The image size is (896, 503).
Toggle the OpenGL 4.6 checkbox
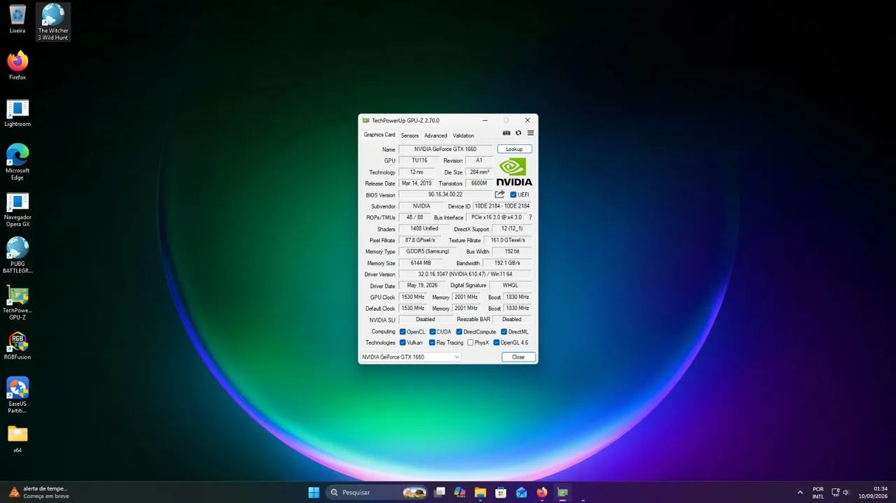(x=496, y=343)
